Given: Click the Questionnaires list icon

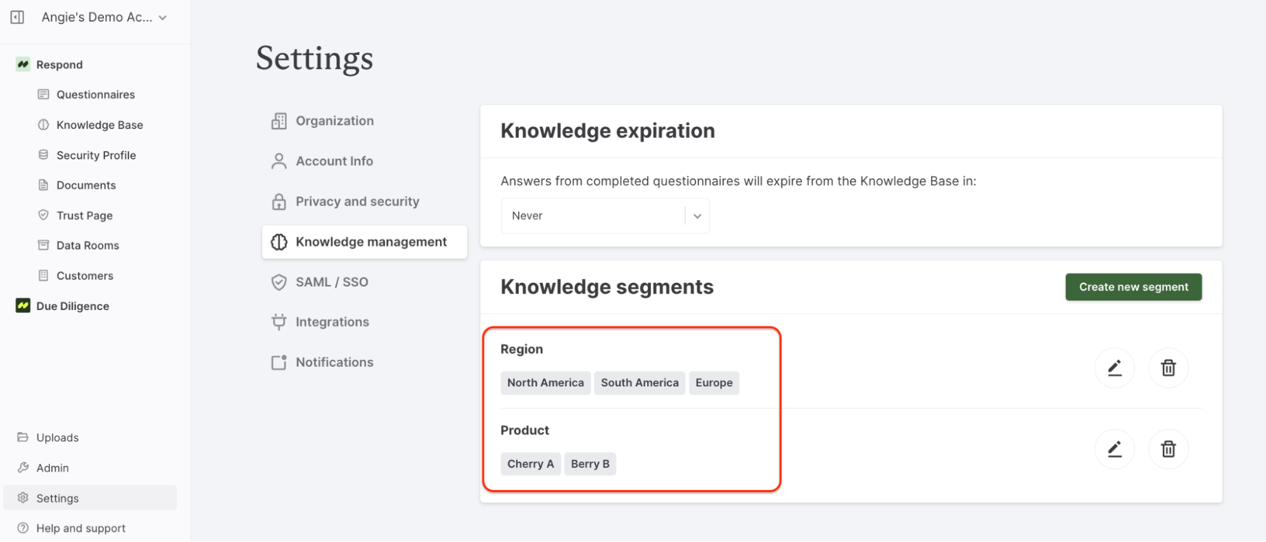Looking at the screenshot, I should (x=43, y=94).
